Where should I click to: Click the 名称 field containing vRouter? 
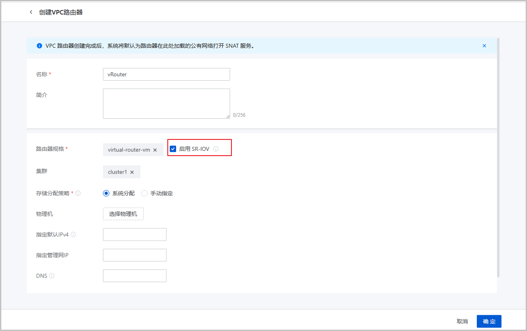click(166, 75)
